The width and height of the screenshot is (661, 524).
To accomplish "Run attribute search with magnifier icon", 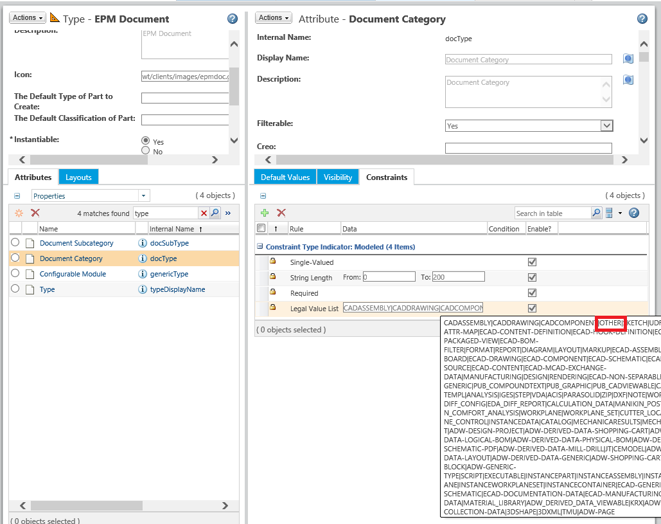I will point(215,213).
